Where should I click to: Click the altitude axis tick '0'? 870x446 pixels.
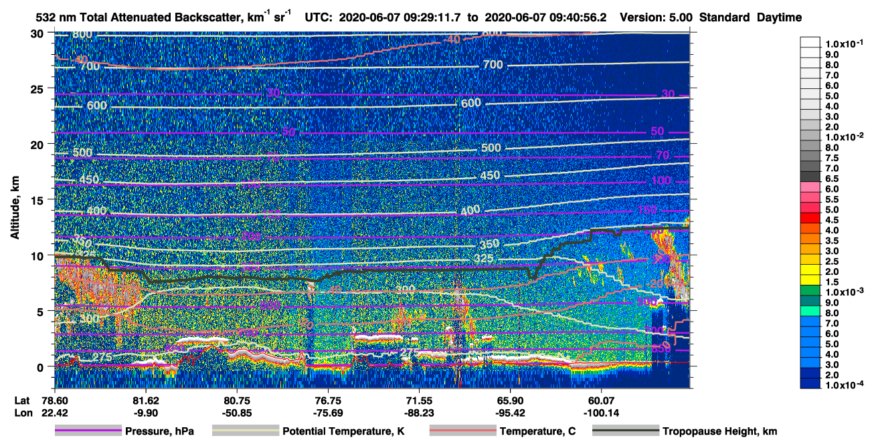pos(41,366)
